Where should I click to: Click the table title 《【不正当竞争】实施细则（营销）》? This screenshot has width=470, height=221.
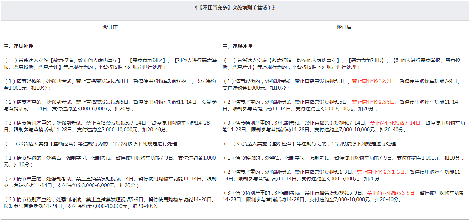click(x=235, y=7)
